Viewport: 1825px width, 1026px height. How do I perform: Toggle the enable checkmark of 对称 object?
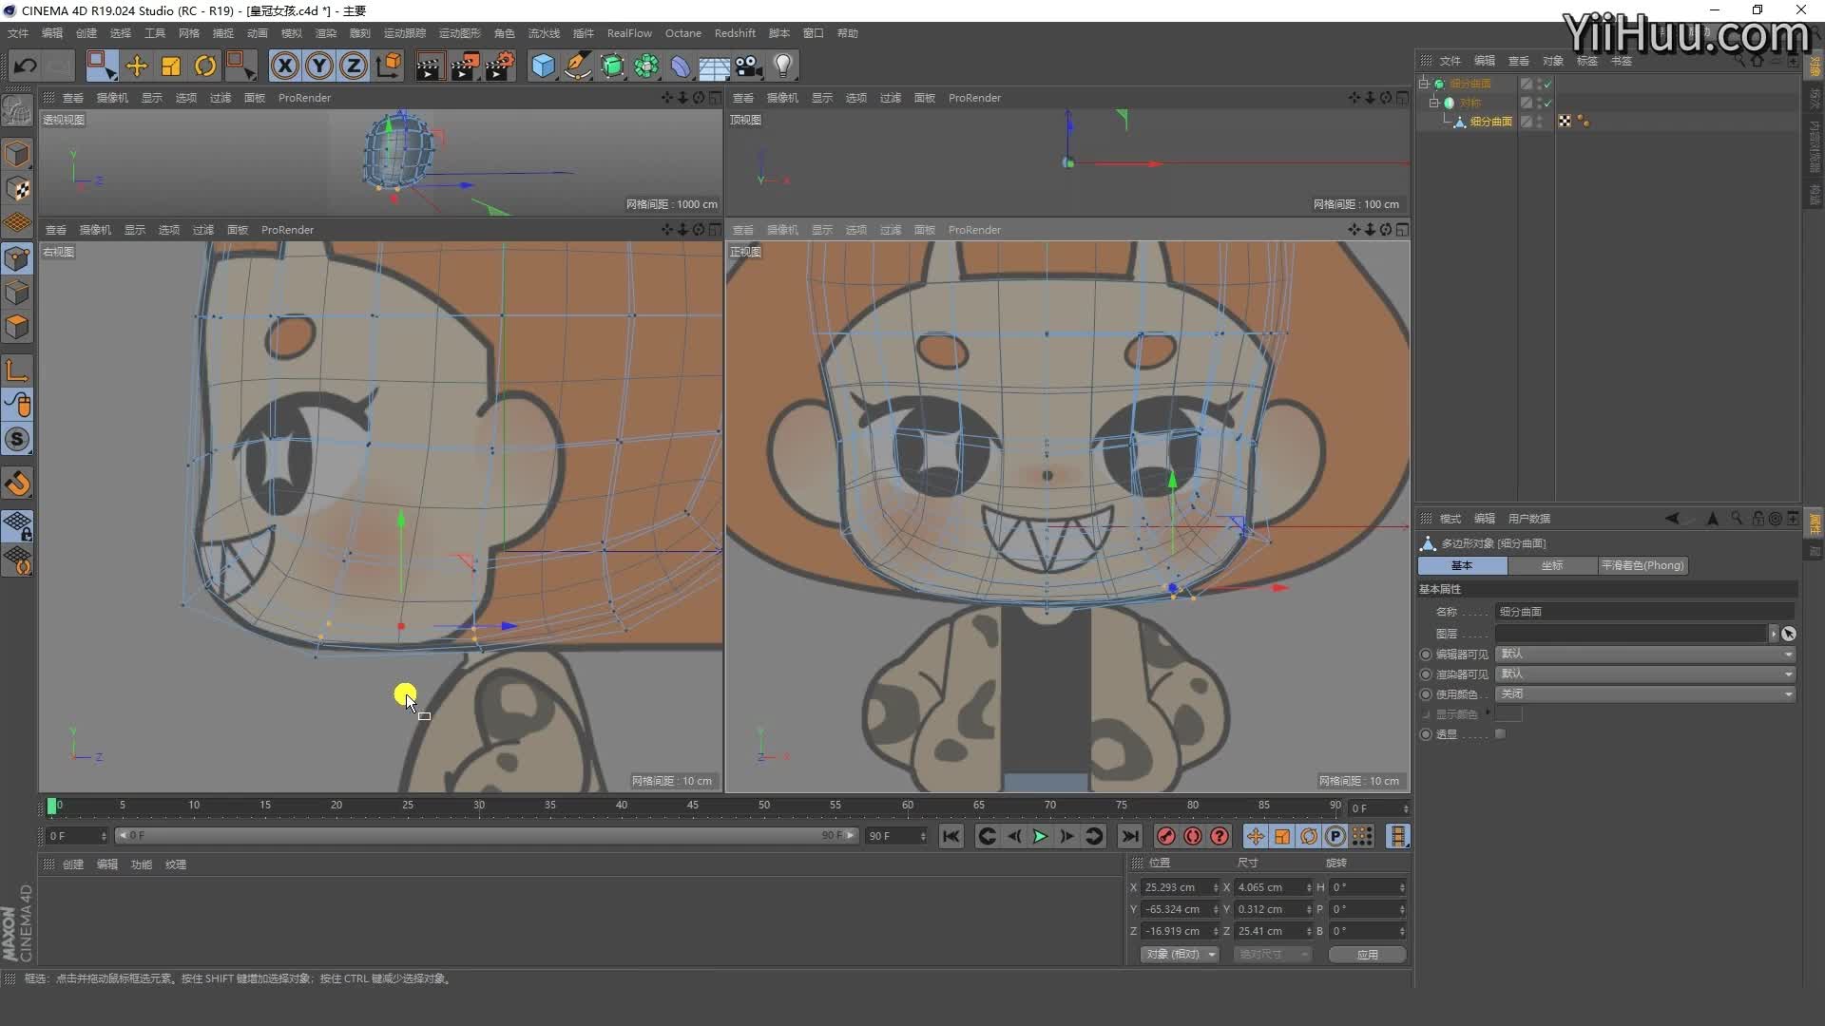[1547, 103]
